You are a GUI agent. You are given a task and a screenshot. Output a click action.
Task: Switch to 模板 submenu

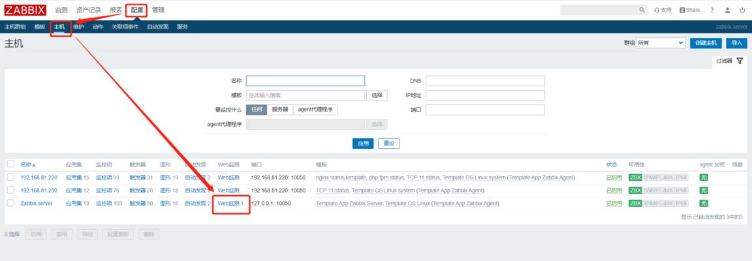pyautogui.click(x=40, y=27)
